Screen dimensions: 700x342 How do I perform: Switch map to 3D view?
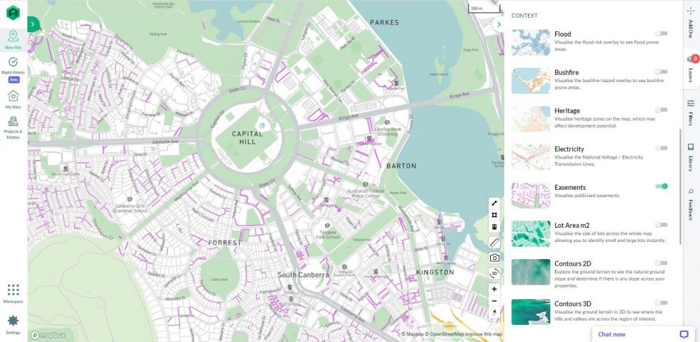pos(494,273)
